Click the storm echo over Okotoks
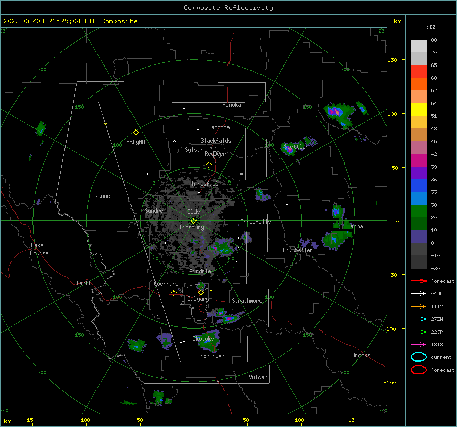 pos(209,340)
